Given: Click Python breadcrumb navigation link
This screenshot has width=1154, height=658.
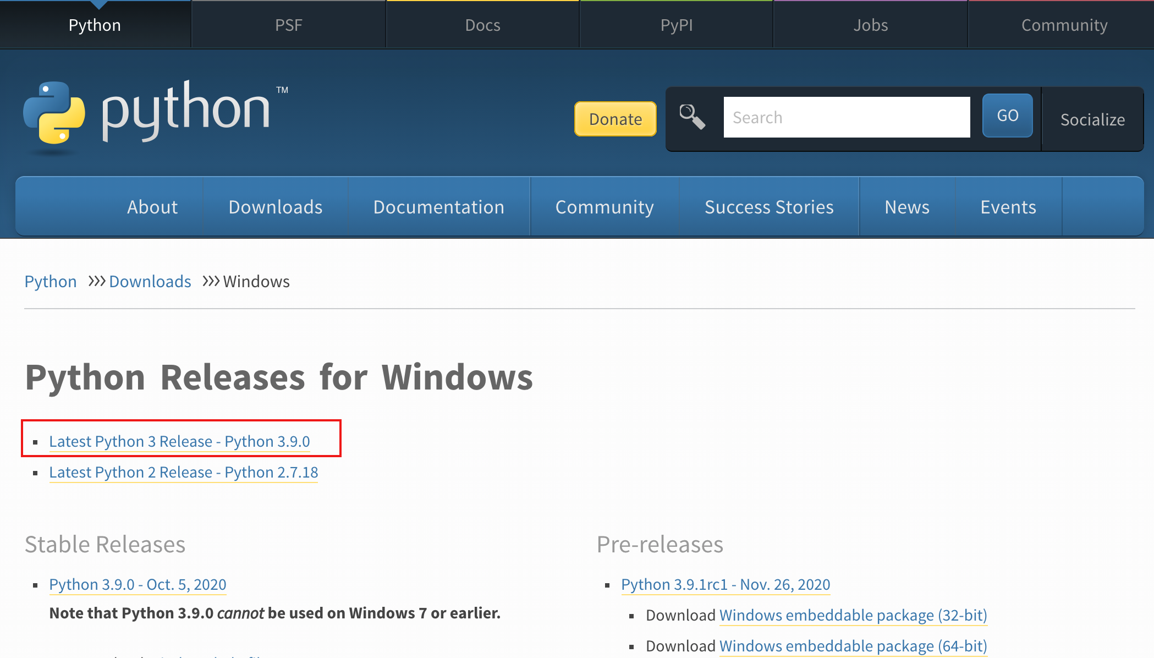Looking at the screenshot, I should 51,282.
